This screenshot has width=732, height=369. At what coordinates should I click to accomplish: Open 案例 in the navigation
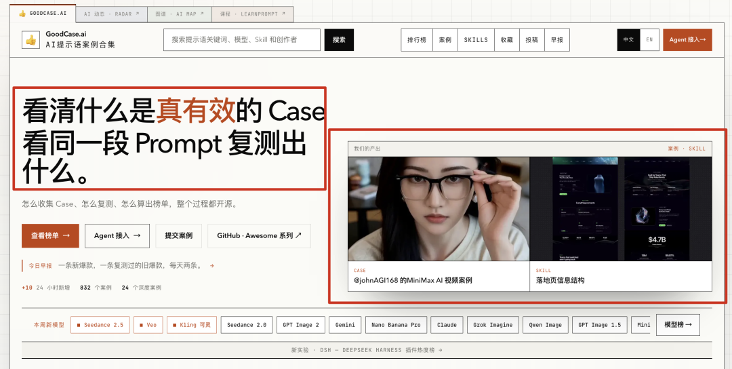(445, 40)
